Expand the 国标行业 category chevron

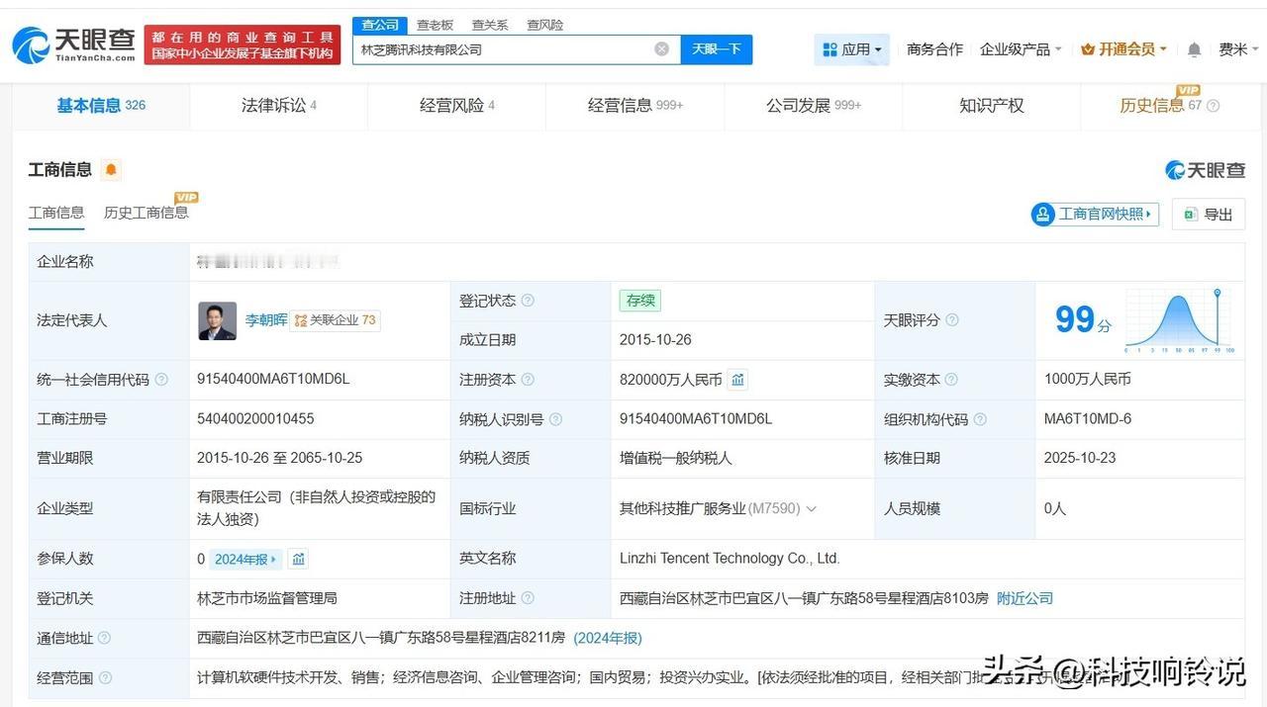click(x=812, y=509)
